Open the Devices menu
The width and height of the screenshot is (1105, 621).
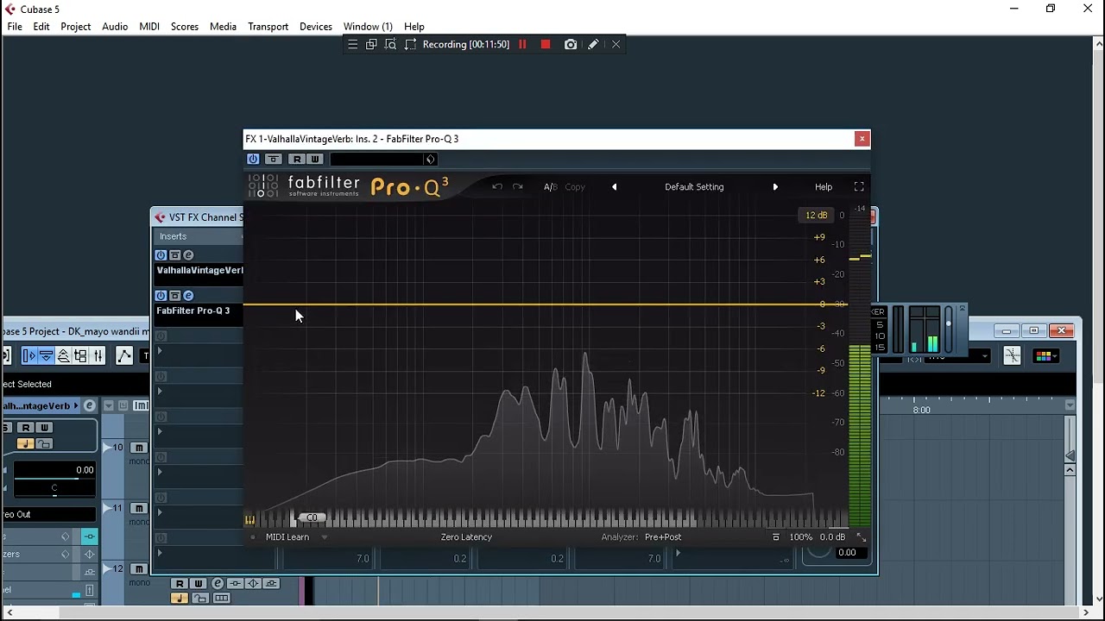coord(315,27)
